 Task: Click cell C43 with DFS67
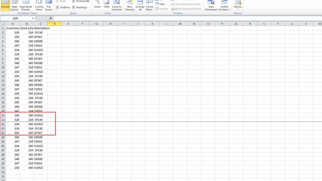tap(41, 133)
